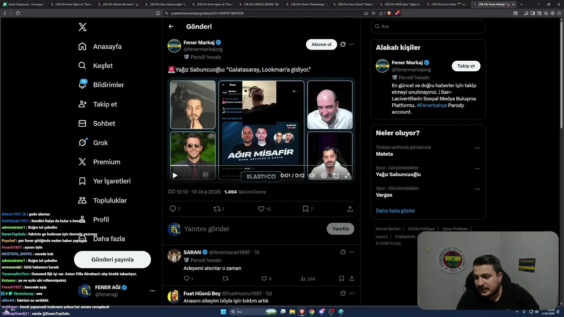Go back with Gönderi arrow

[171, 26]
